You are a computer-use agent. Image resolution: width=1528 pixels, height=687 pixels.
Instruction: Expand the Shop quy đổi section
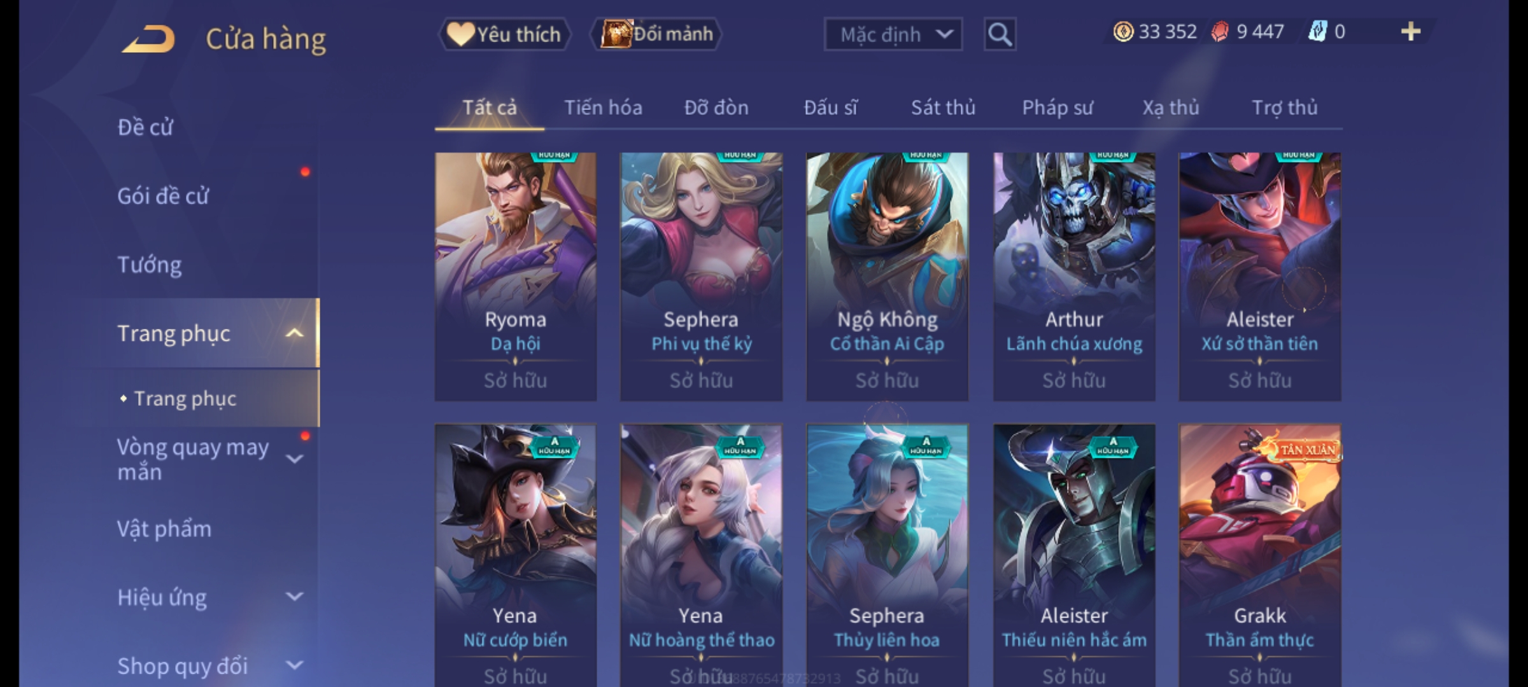(x=294, y=665)
